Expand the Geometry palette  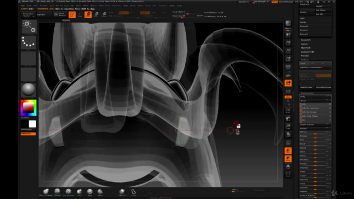click(306, 40)
